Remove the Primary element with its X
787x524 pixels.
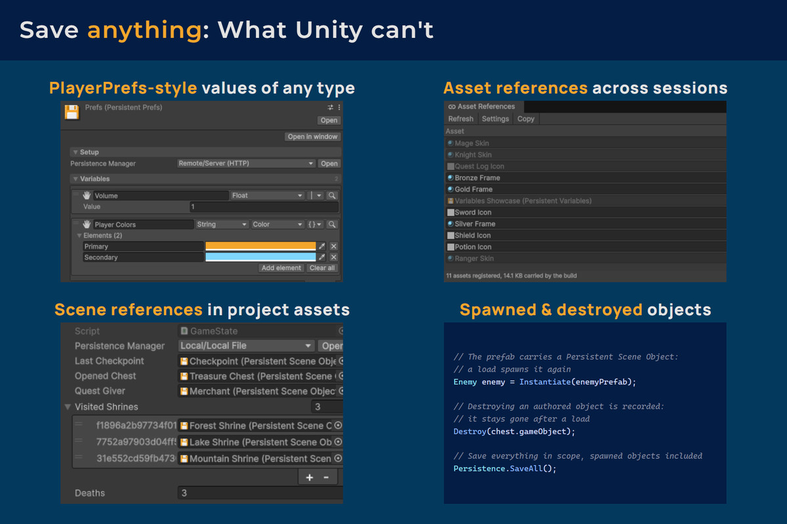tap(333, 246)
